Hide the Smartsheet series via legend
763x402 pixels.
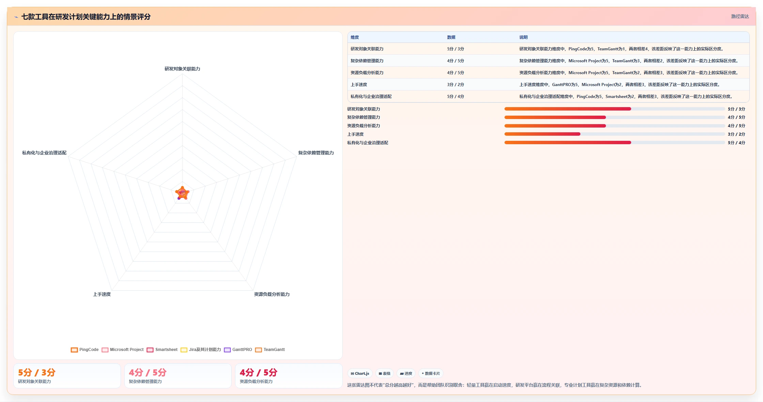pos(162,350)
